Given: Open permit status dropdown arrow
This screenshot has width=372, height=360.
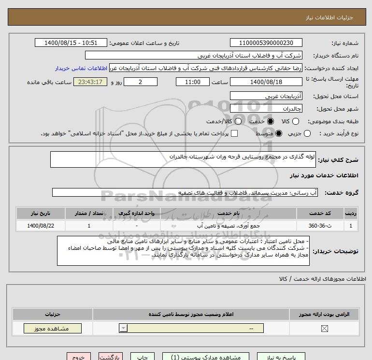Looking at the screenshot, I should 123,328.
